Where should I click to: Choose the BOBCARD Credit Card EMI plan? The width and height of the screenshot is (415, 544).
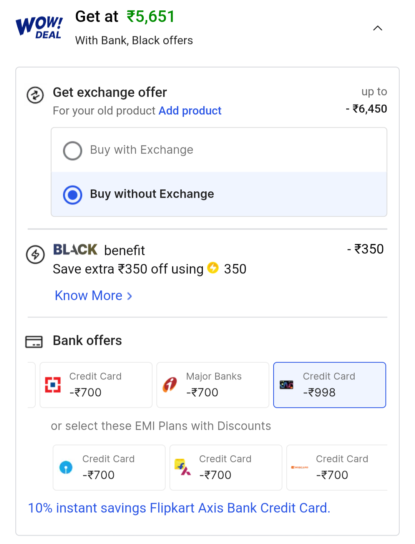coord(337,467)
